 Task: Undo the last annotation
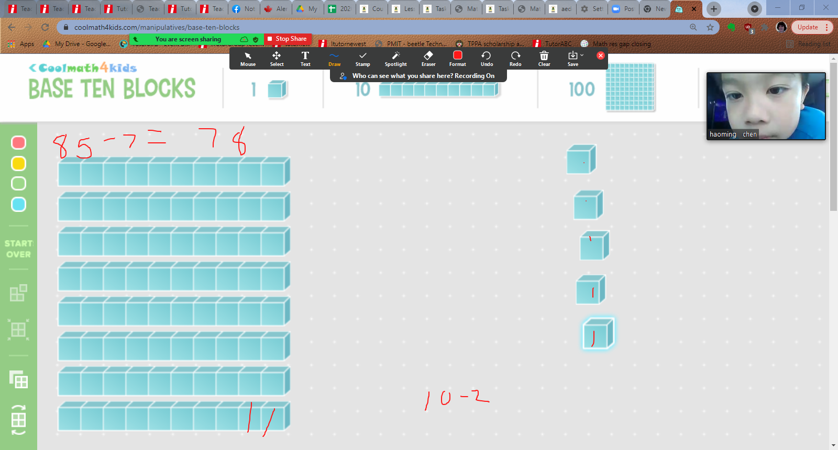(x=487, y=59)
